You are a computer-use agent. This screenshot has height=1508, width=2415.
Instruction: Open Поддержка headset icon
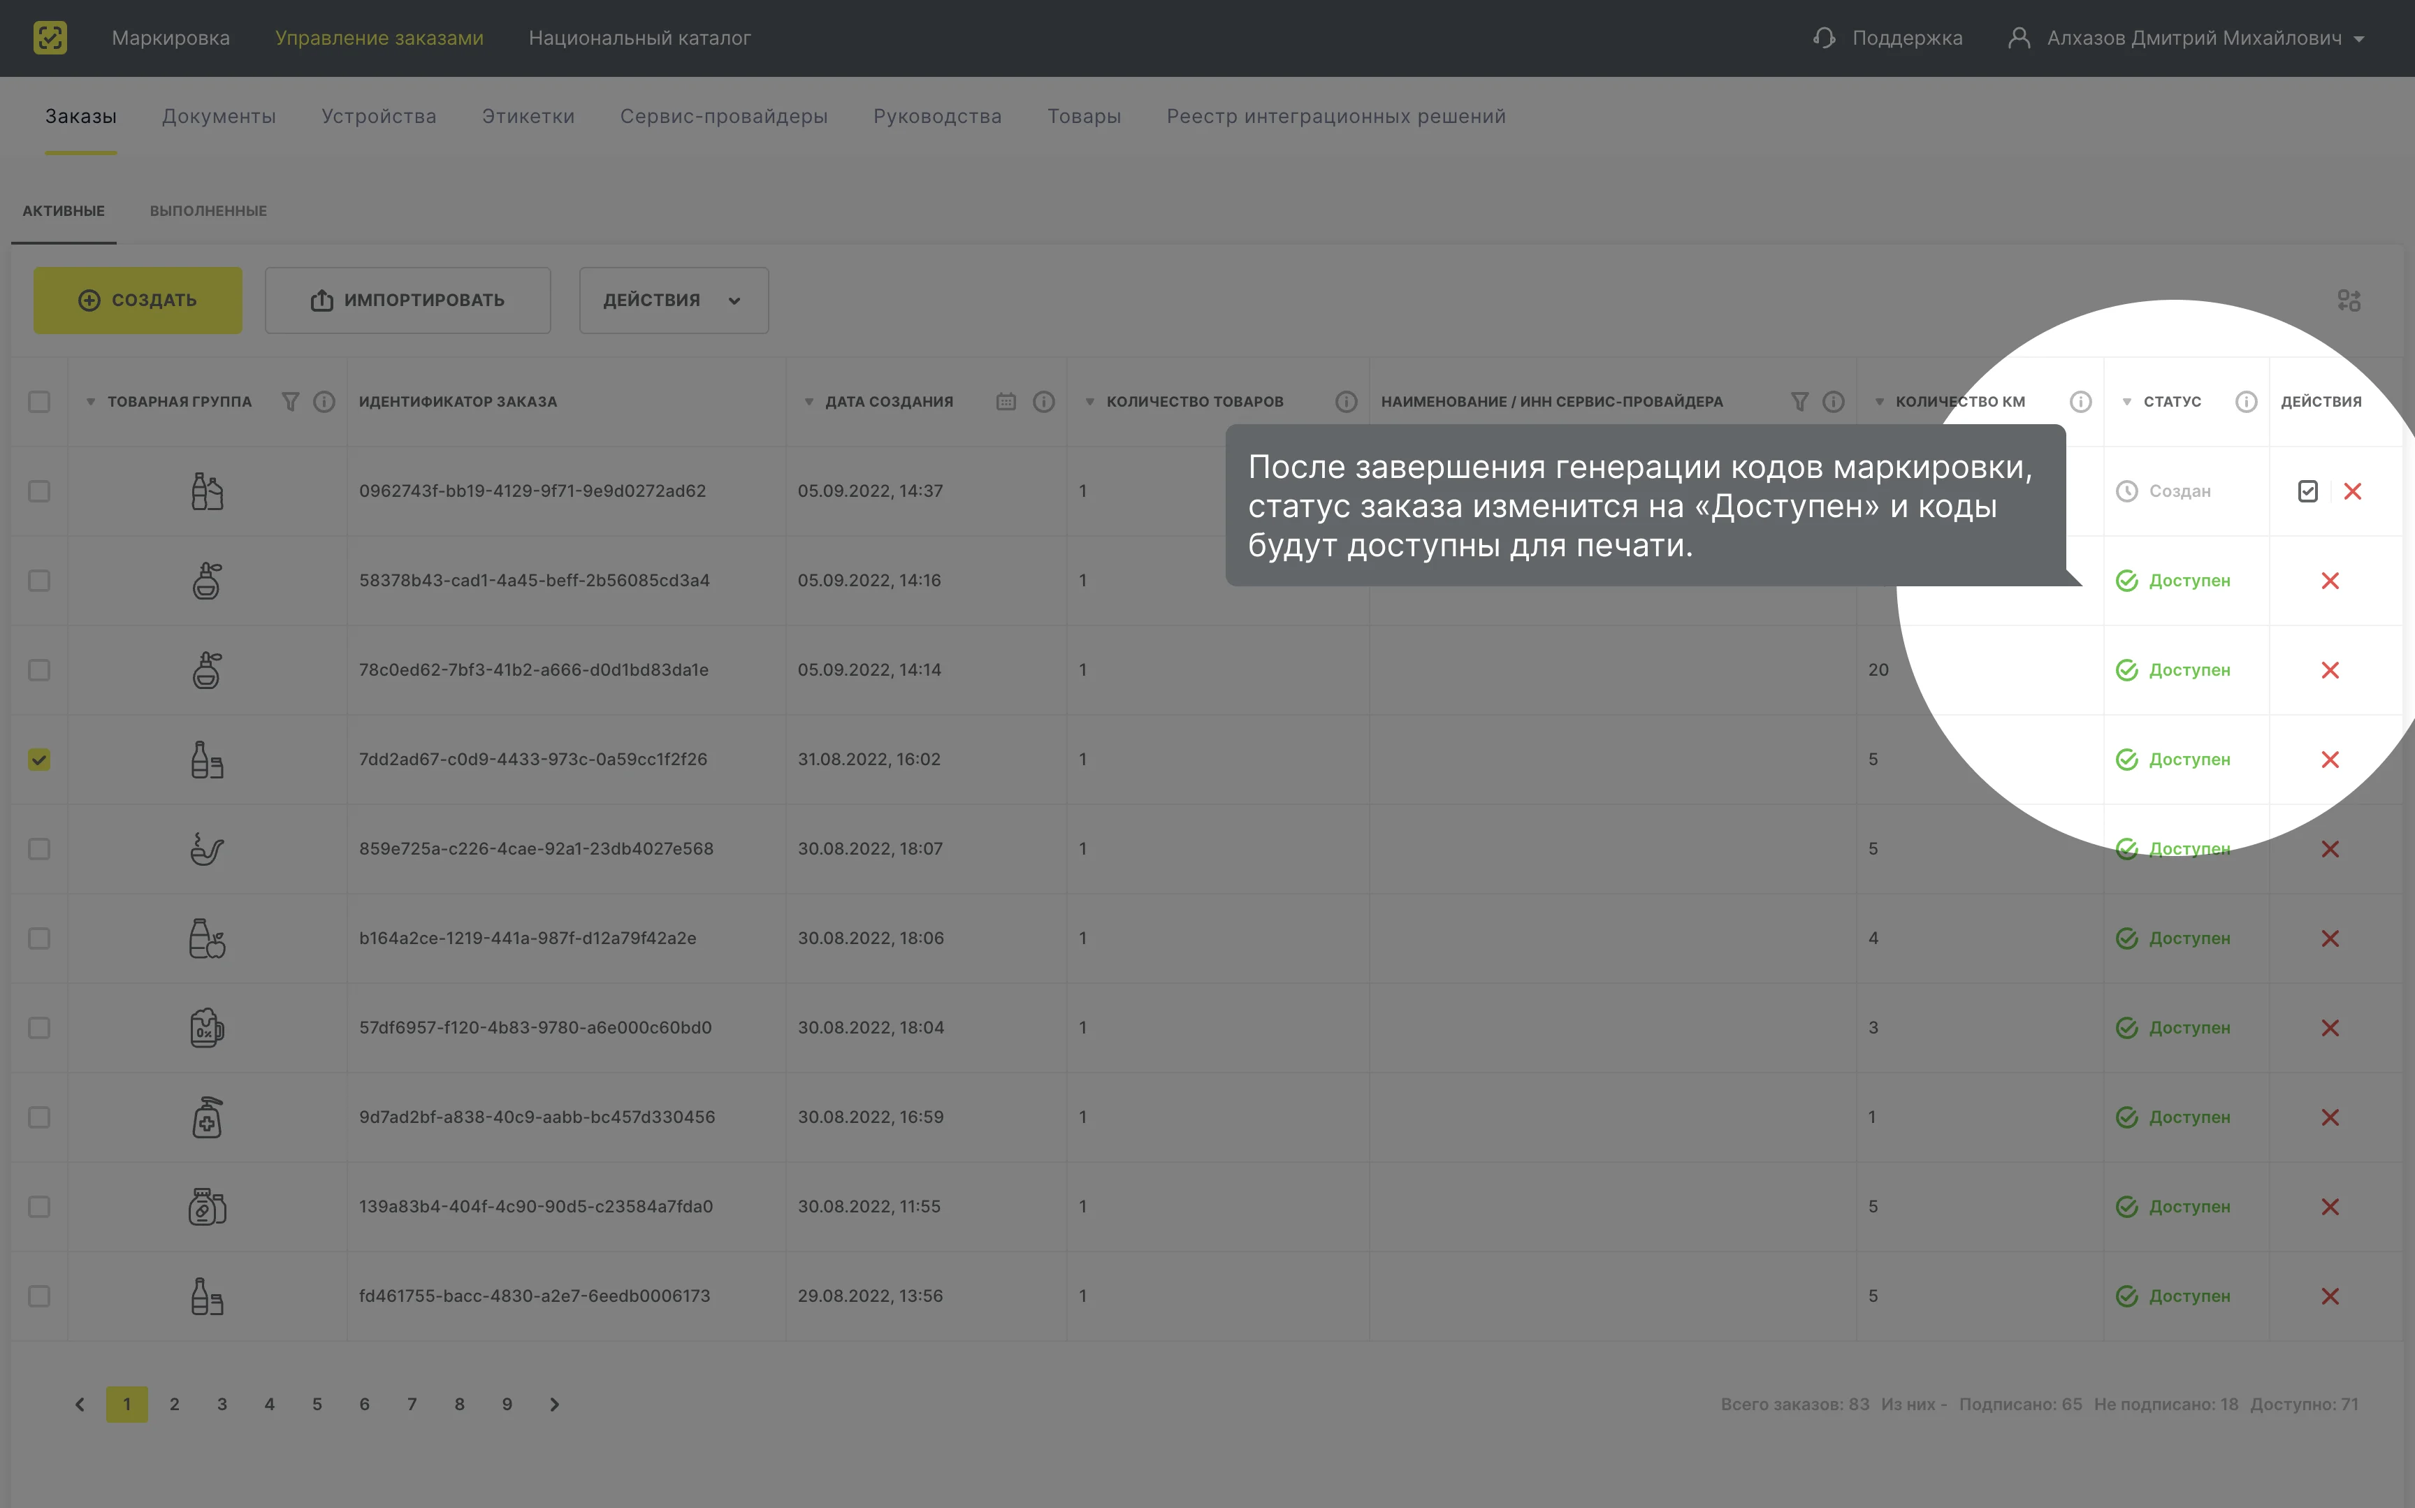coord(1824,38)
